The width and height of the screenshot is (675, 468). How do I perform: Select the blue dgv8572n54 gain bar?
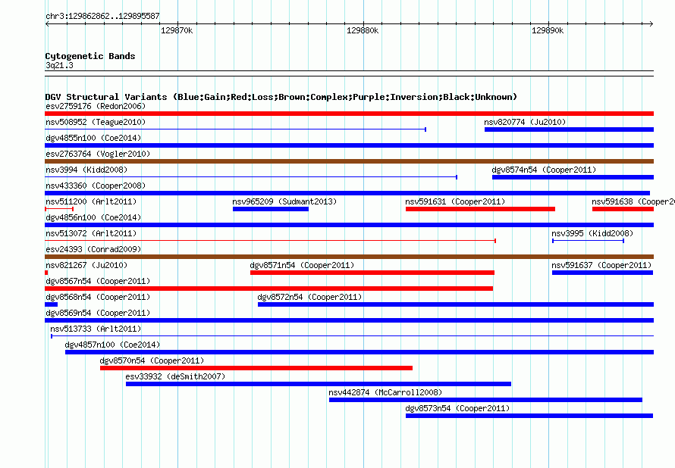tap(456, 304)
